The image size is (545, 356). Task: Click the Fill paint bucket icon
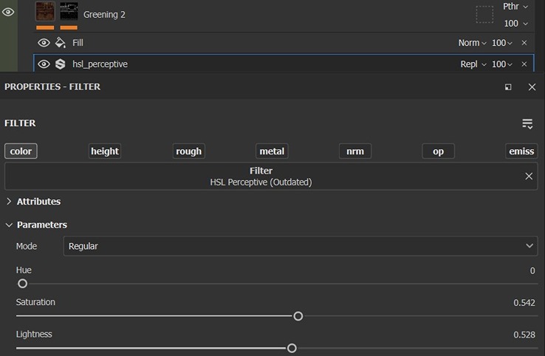61,43
